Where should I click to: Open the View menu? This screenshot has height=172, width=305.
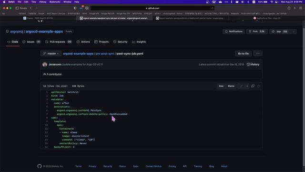[34, 2]
